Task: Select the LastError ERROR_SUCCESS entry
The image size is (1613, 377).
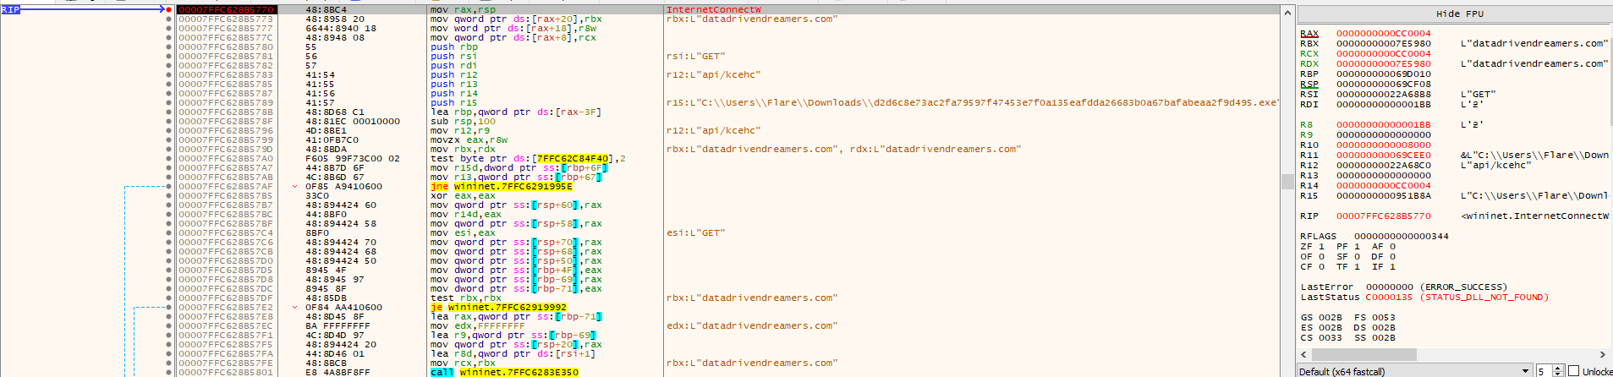Action: (1404, 287)
